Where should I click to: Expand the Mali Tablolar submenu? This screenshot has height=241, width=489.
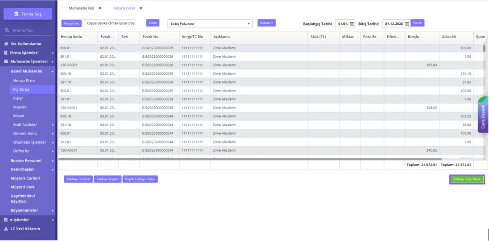[53, 125]
